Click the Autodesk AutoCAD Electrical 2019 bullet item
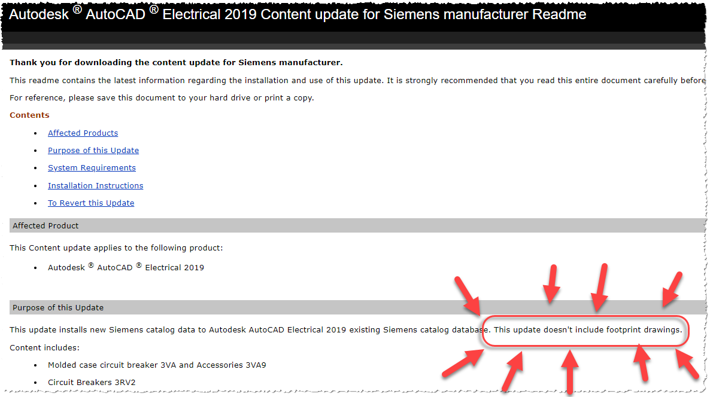The height and width of the screenshot is (397, 710). point(126,268)
